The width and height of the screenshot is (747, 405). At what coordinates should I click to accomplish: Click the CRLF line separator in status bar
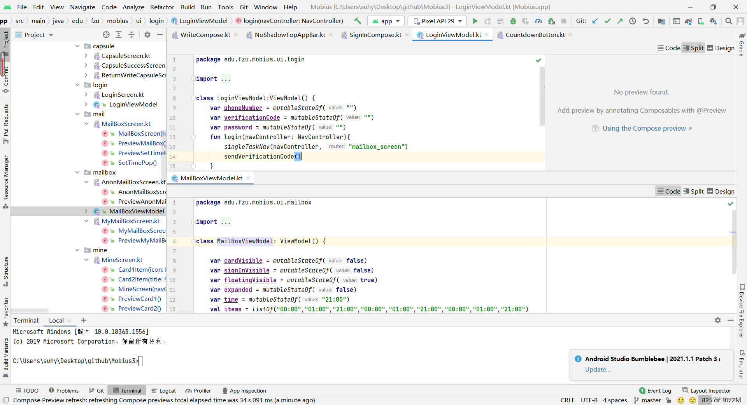(x=567, y=400)
